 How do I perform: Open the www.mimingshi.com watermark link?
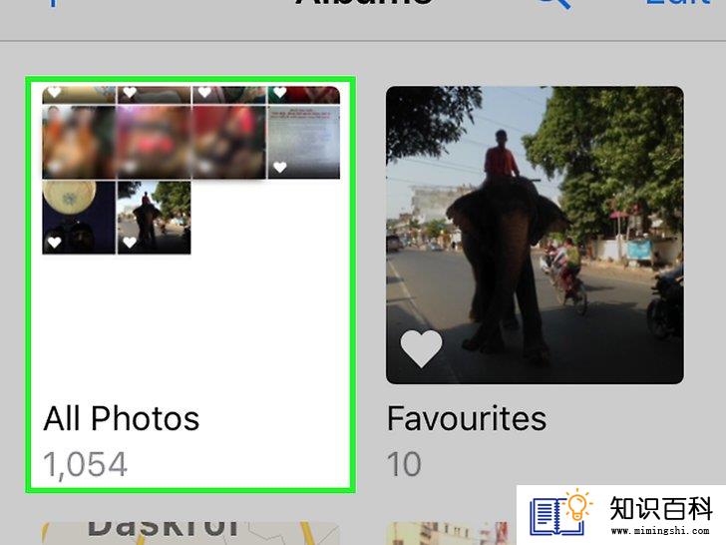(x=660, y=531)
